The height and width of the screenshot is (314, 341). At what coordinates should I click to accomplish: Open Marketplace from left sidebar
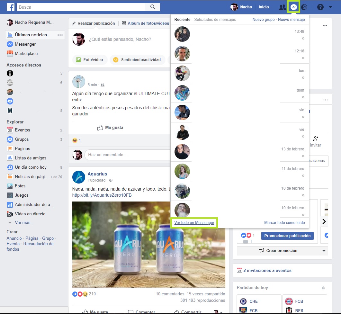[26, 54]
